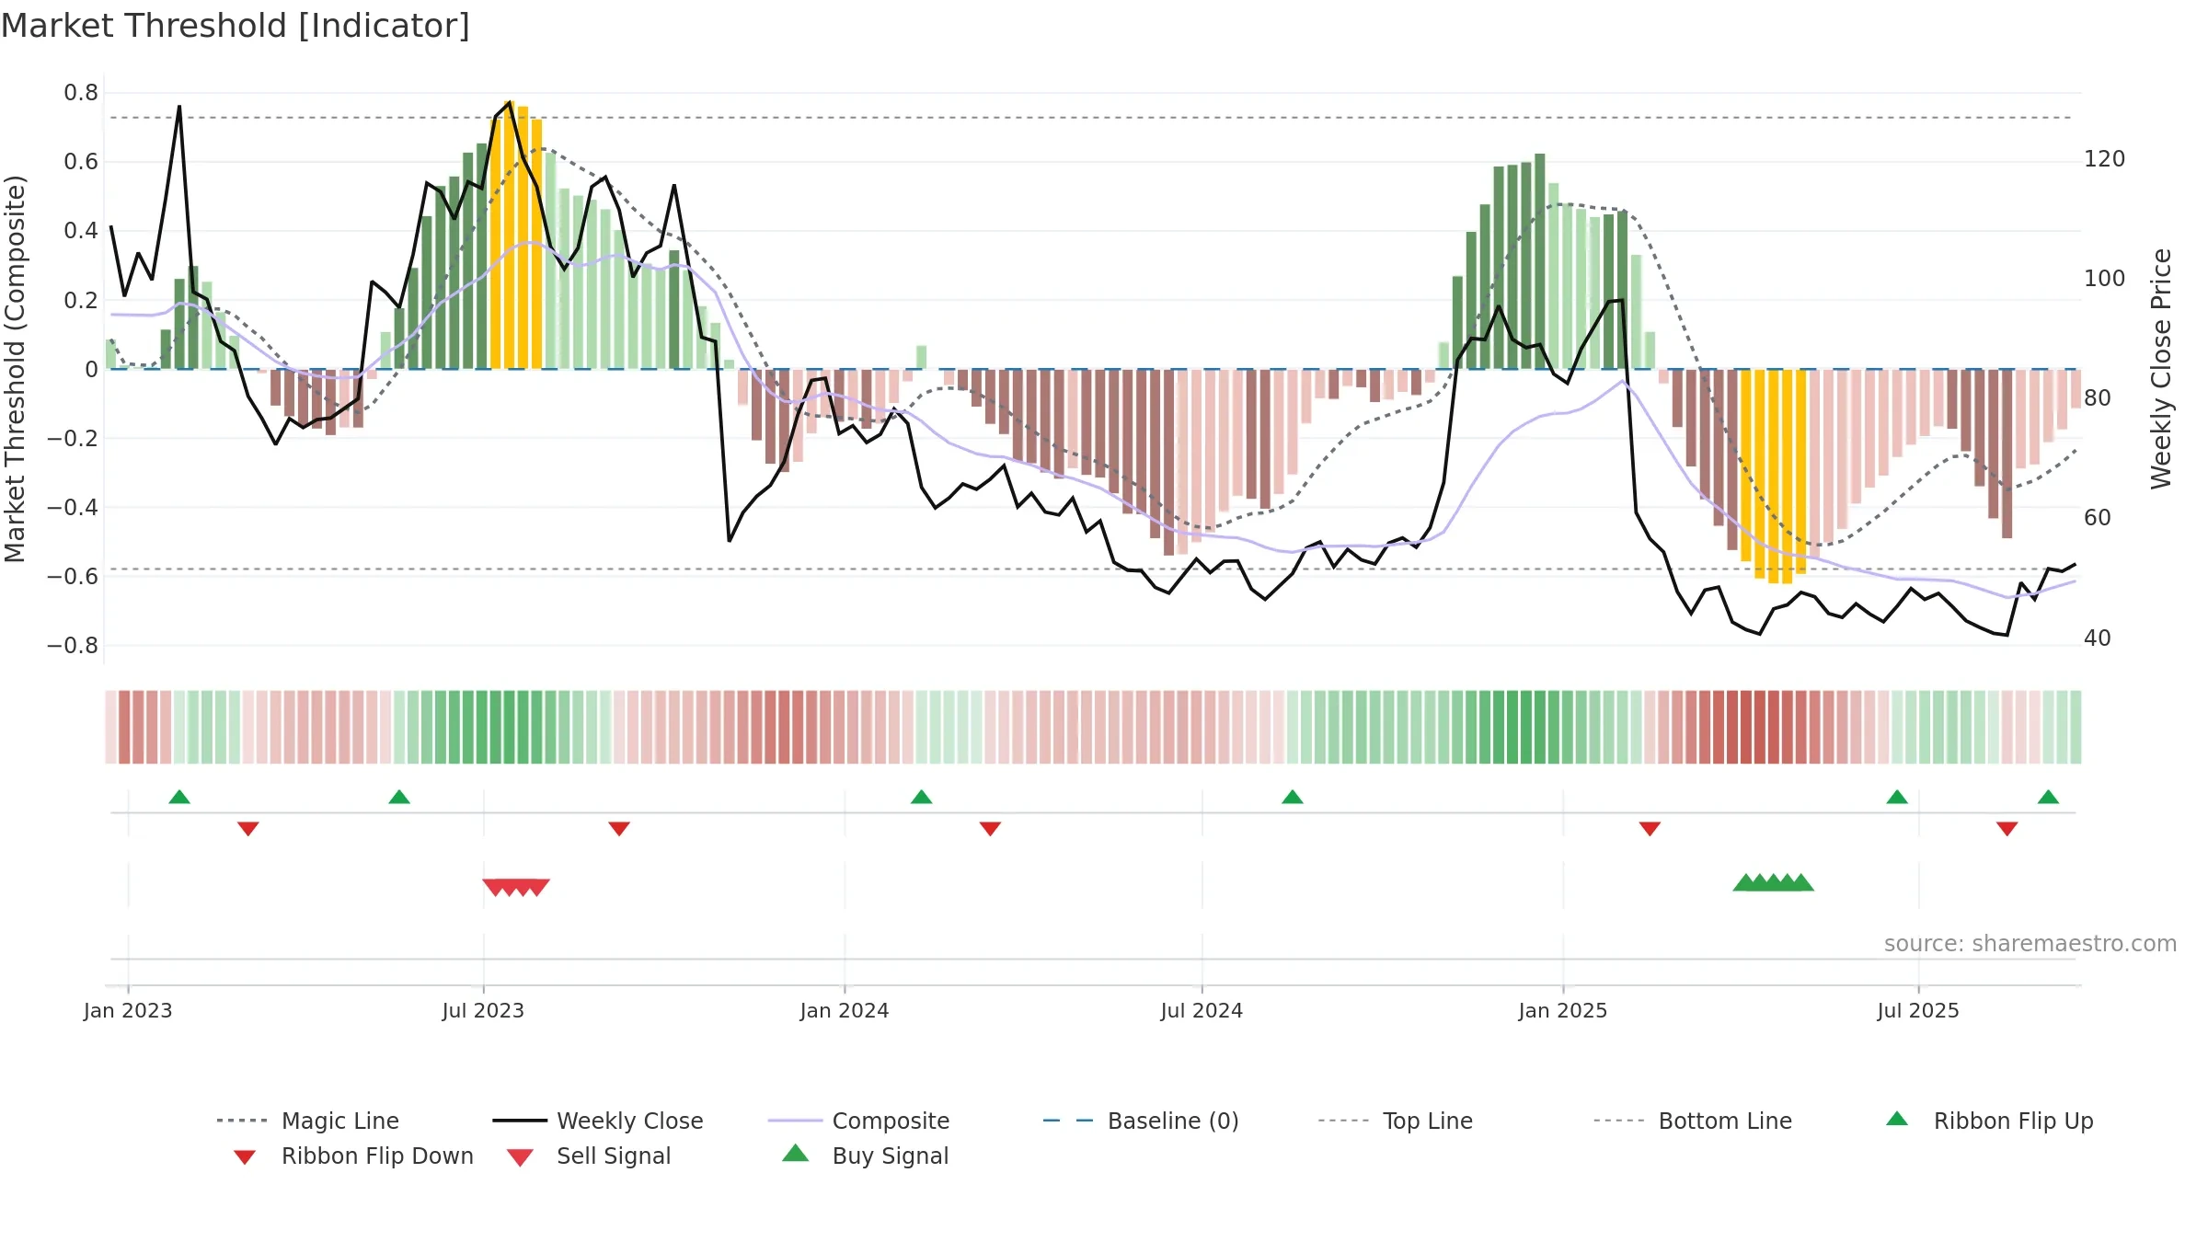Toggle the Magic Line legend entry

308,1121
